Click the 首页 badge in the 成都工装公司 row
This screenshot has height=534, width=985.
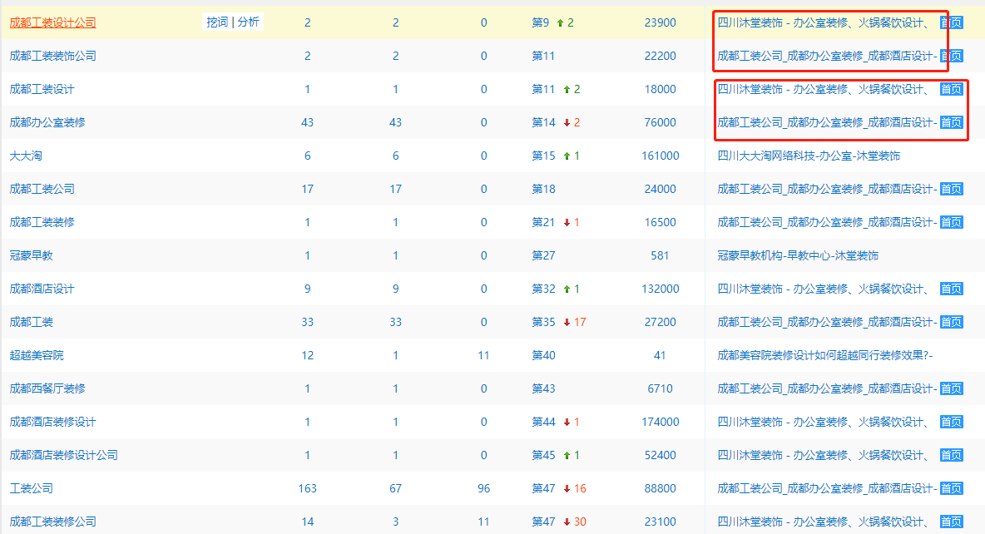tap(951, 189)
